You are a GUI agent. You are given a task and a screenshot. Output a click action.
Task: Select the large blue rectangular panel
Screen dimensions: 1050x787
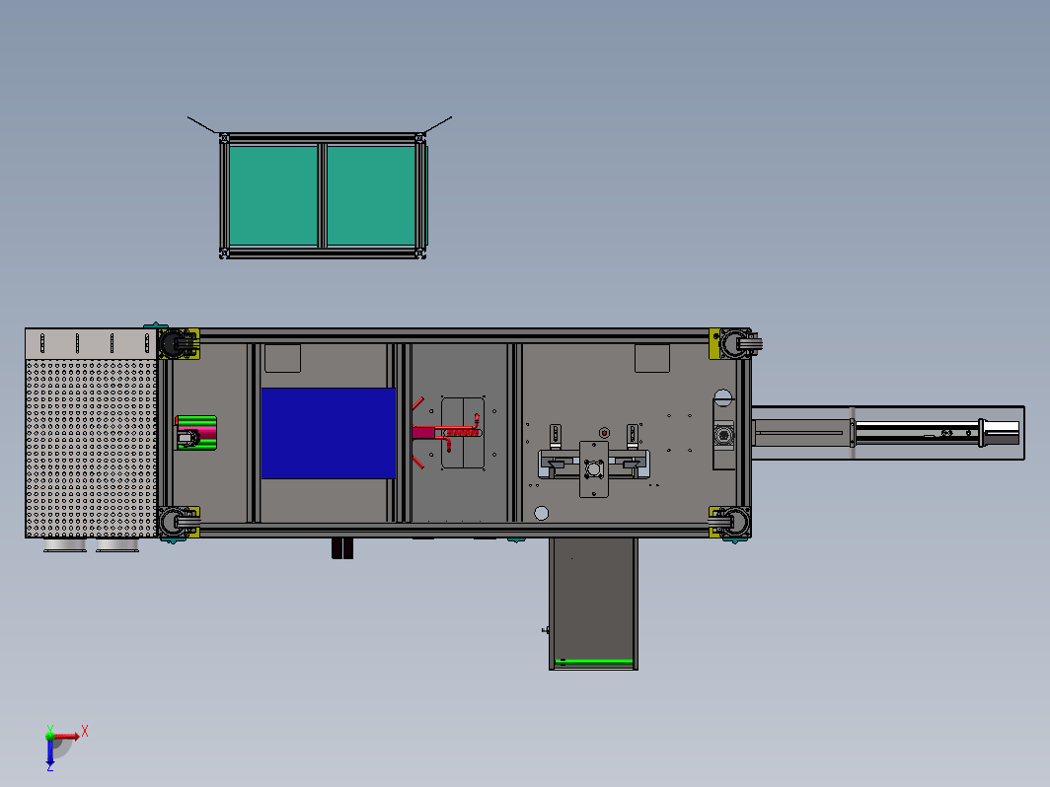[328, 434]
